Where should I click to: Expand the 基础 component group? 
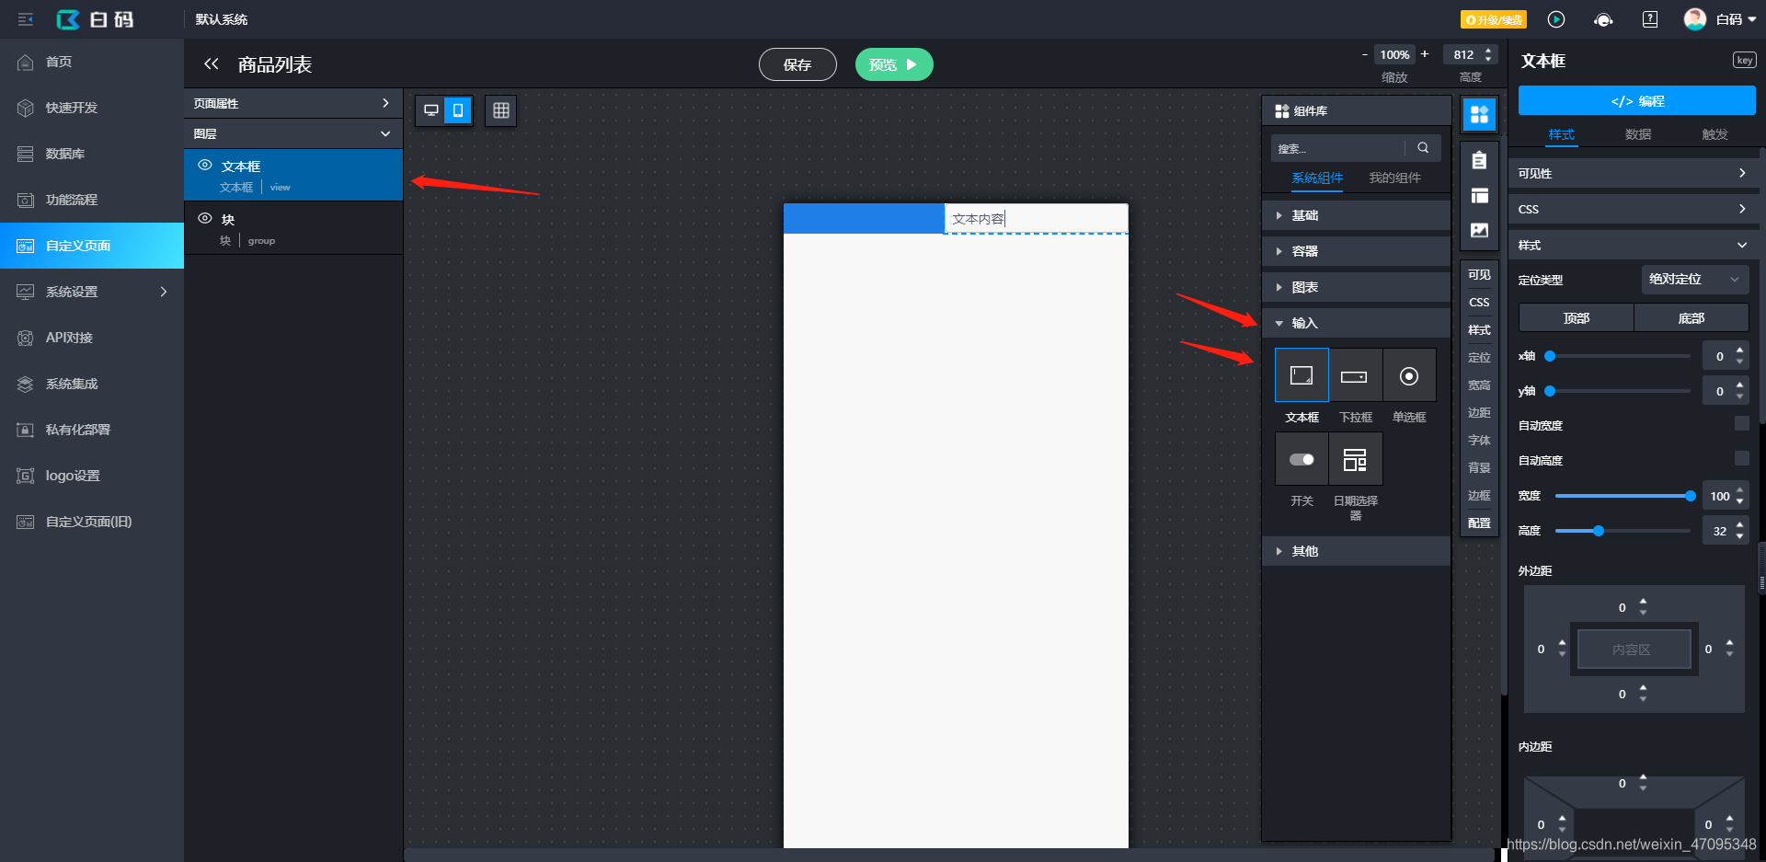click(x=1356, y=215)
